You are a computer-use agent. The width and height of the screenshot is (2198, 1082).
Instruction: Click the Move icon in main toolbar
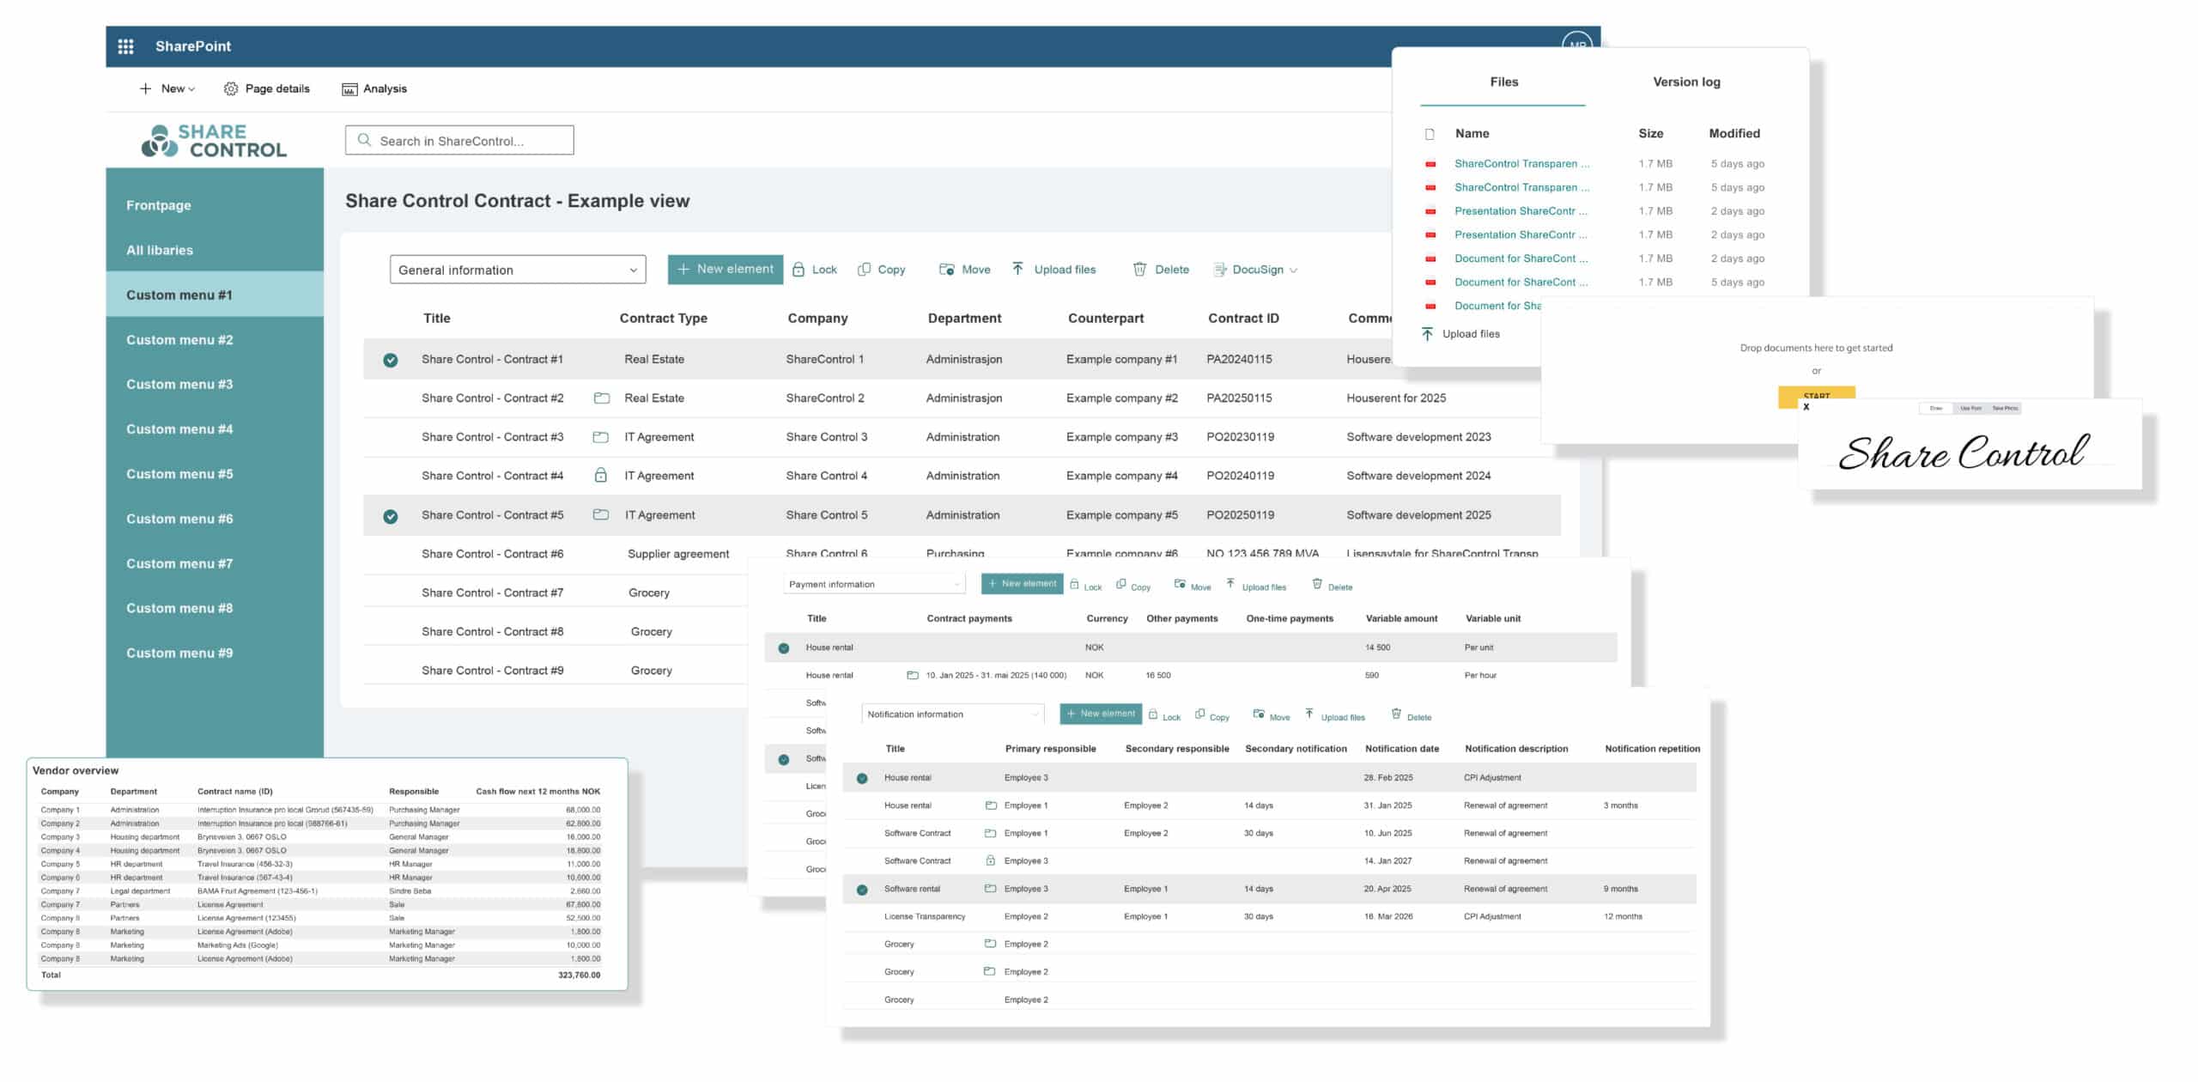pos(947,270)
